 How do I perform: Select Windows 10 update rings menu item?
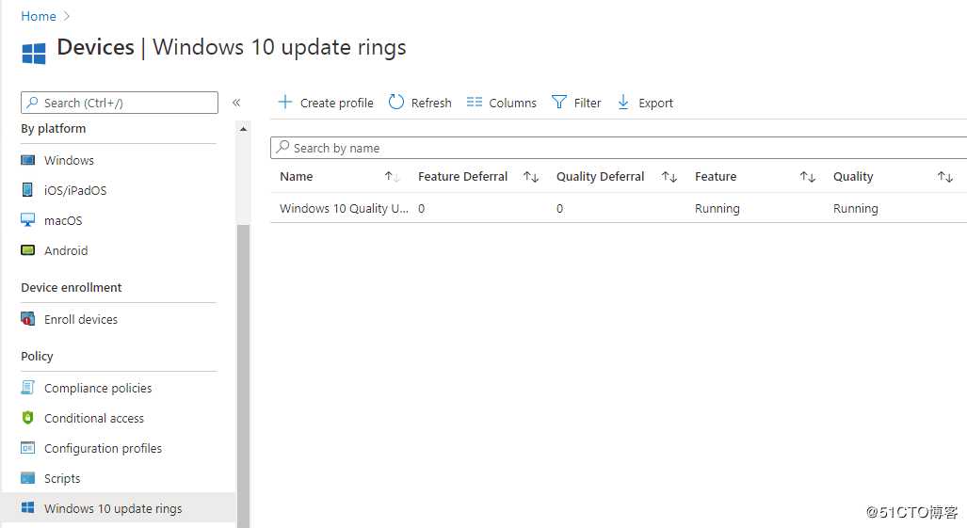(x=119, y=508)
